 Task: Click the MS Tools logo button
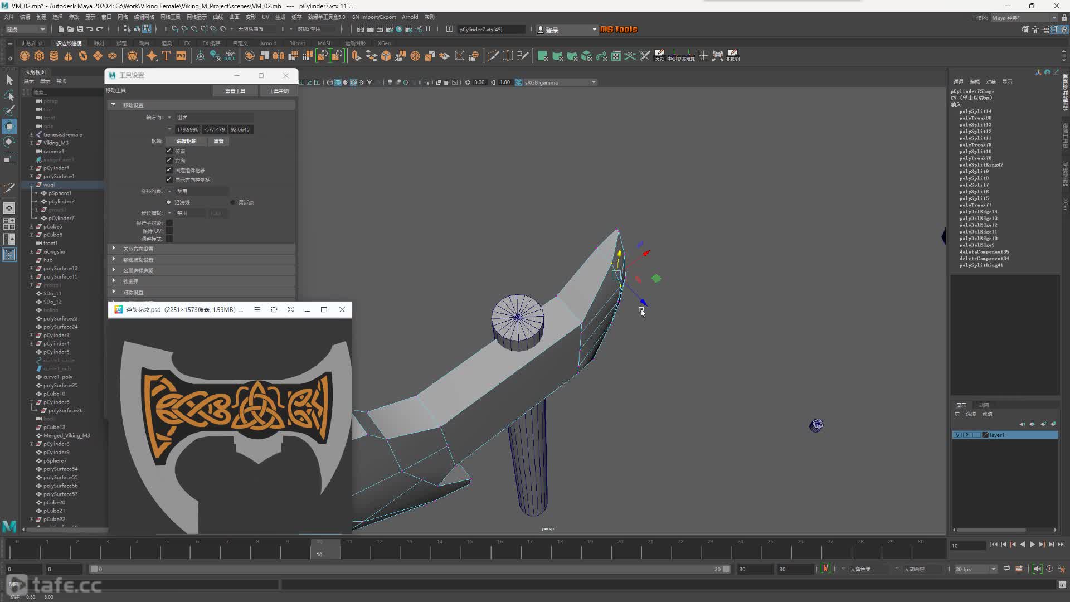(619, 30)
